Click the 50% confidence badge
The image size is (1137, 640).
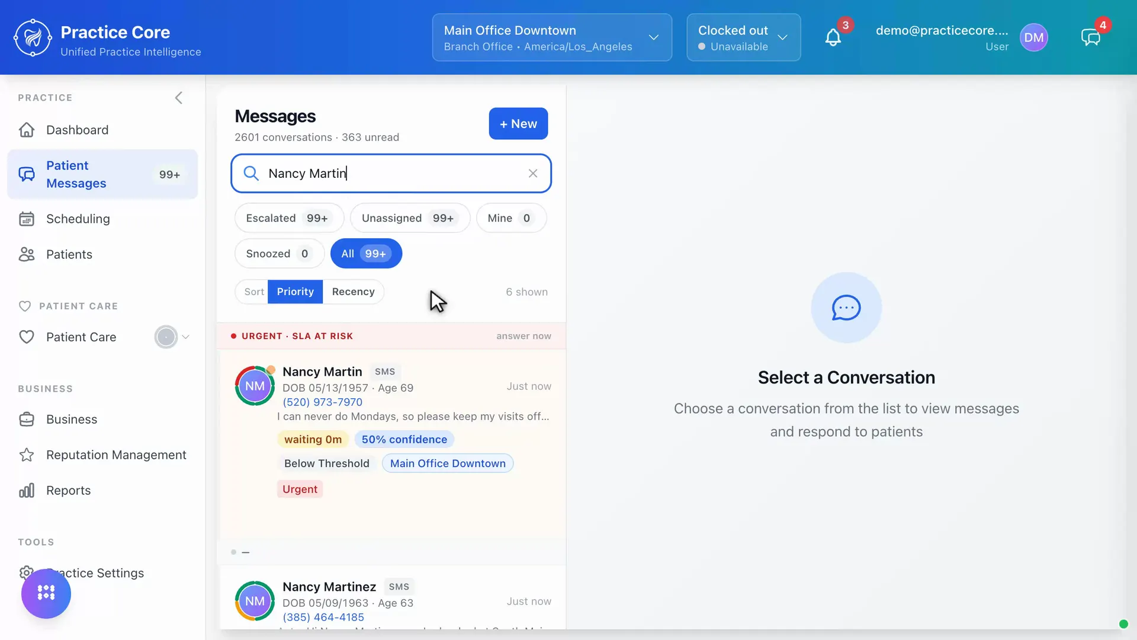pos(404,440)
